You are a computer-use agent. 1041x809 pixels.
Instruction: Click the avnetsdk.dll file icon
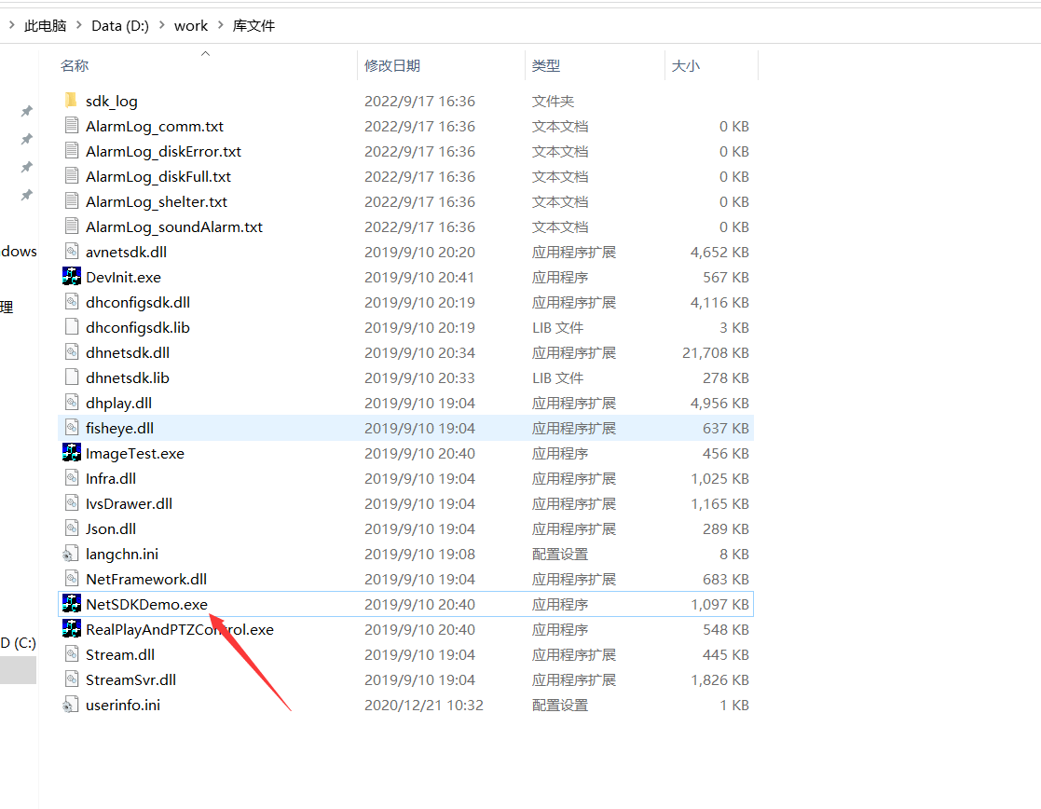[72, 251]
